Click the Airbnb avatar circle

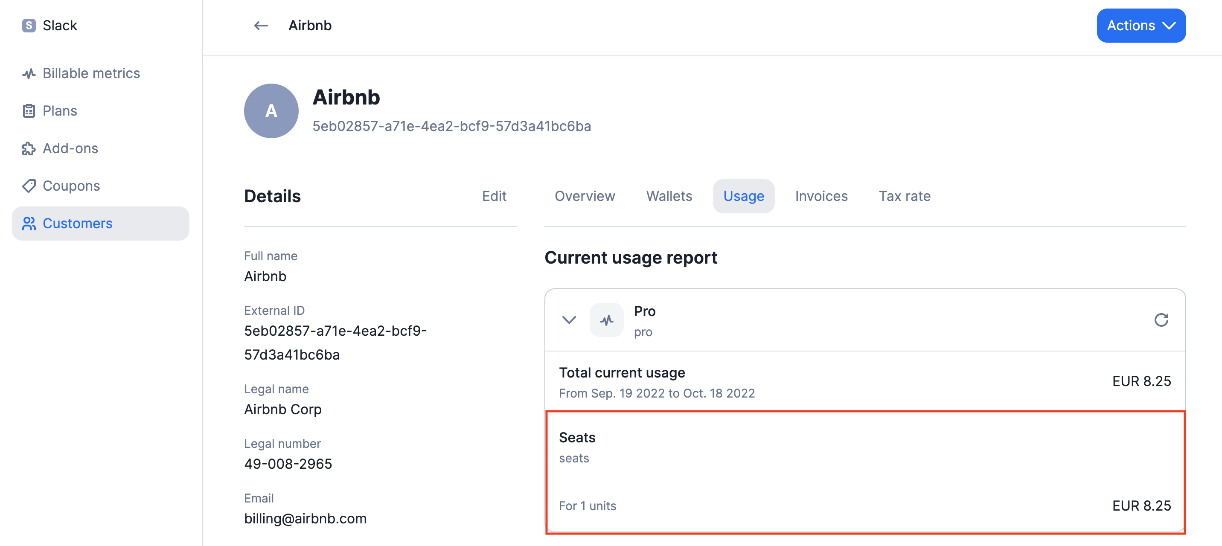click(271, 111)
